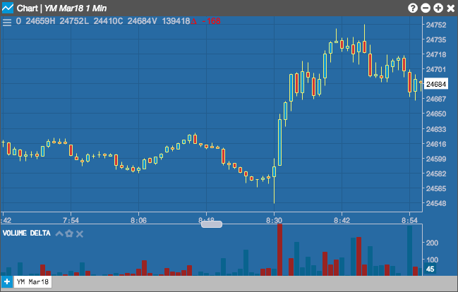Click the pane divider handle
458x292 pixels.
(x=212, y=224)
